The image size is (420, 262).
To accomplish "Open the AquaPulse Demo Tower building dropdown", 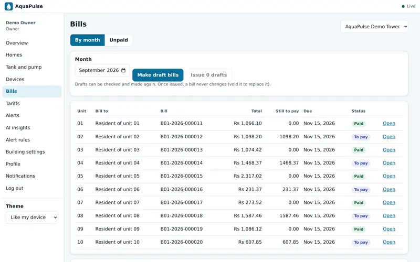I will (374, 27).
